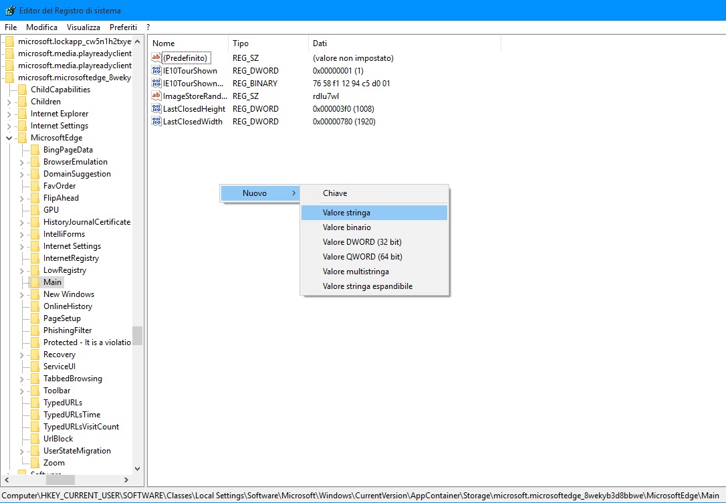Image resolution: width=726 pixels, height=503 pixels.
Task: Expand the IntelliForms key
Action: tap(22, 234)
